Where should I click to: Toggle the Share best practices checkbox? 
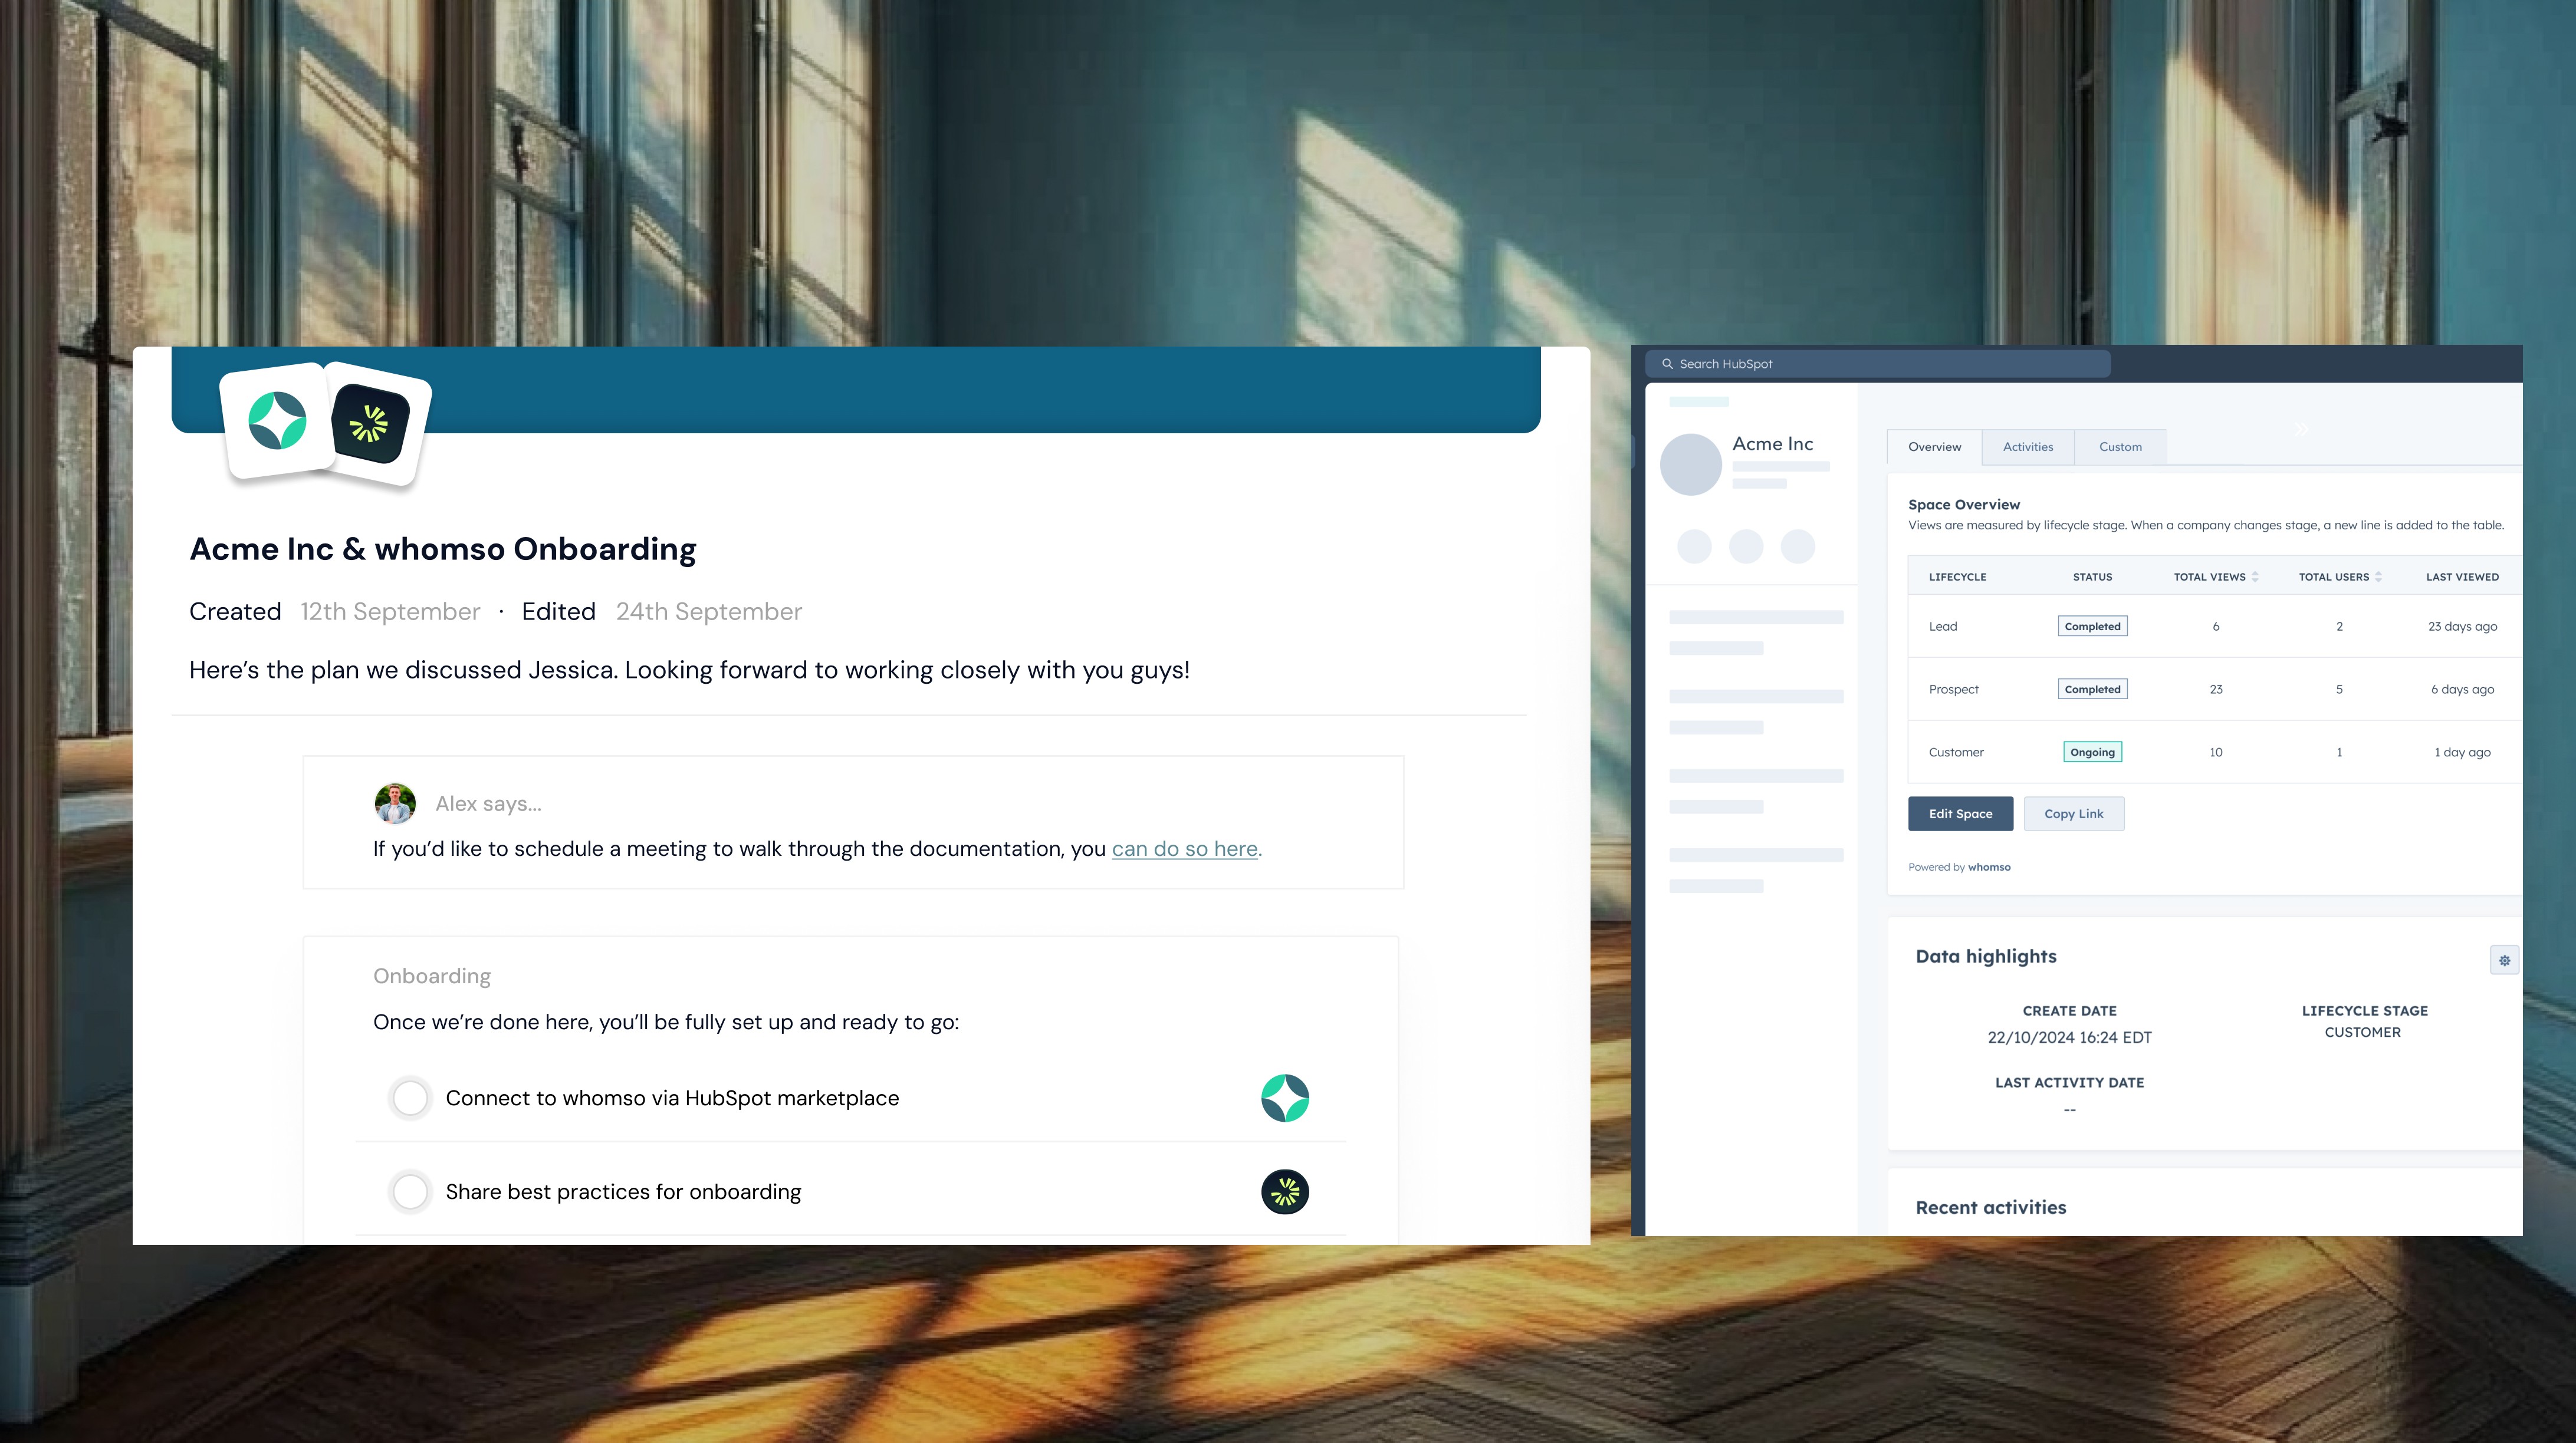coord(410,1190)
